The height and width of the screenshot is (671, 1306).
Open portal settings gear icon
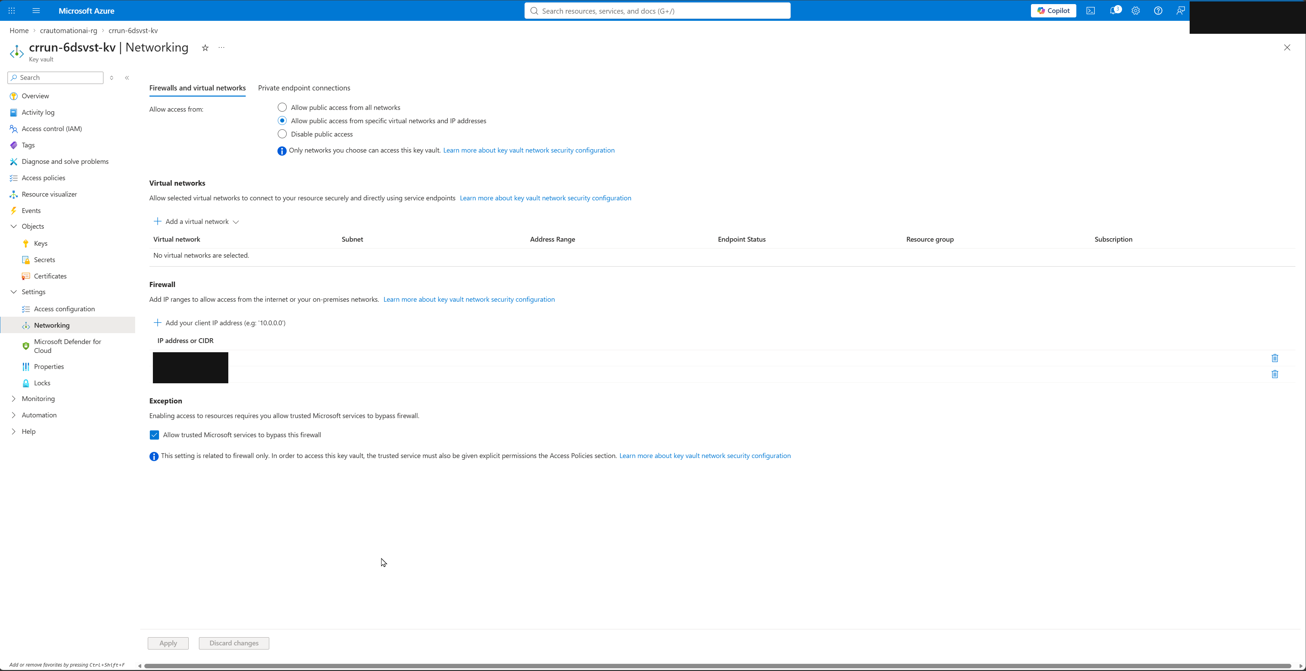point(1136,11)
